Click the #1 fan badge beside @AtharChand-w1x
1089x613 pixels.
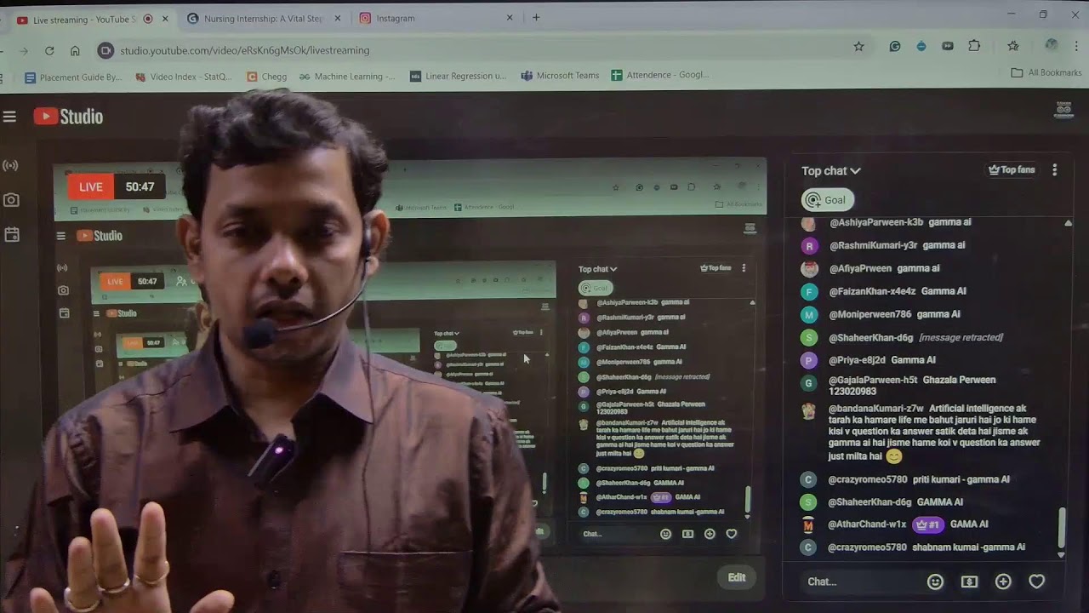pyautogui.click(x=927, y=524)
